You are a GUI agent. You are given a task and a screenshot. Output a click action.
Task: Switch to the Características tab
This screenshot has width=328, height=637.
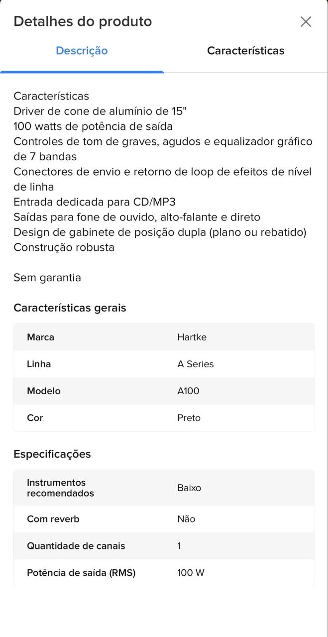(x=246, y=51)
